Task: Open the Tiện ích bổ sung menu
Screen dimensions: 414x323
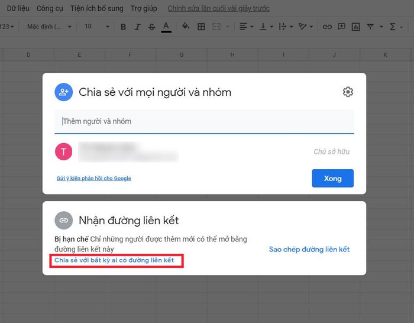Action: tap(96, 8)
